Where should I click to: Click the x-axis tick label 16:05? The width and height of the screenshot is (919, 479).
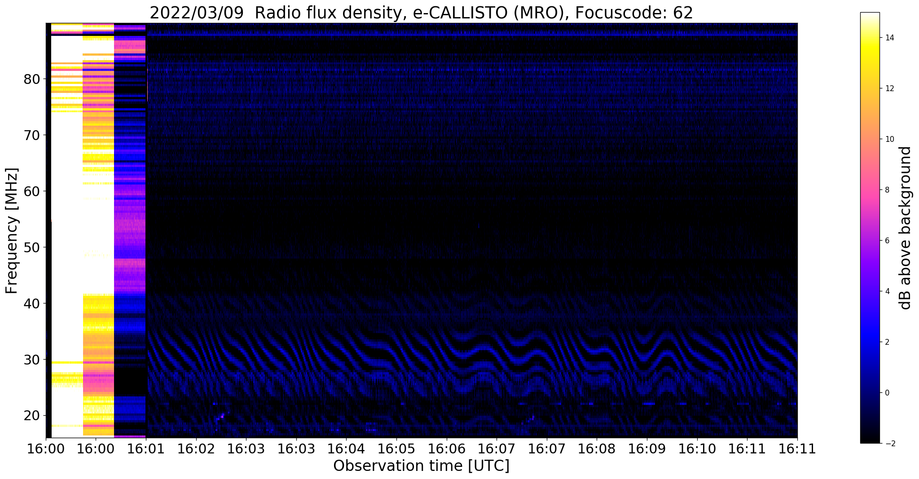396,449
